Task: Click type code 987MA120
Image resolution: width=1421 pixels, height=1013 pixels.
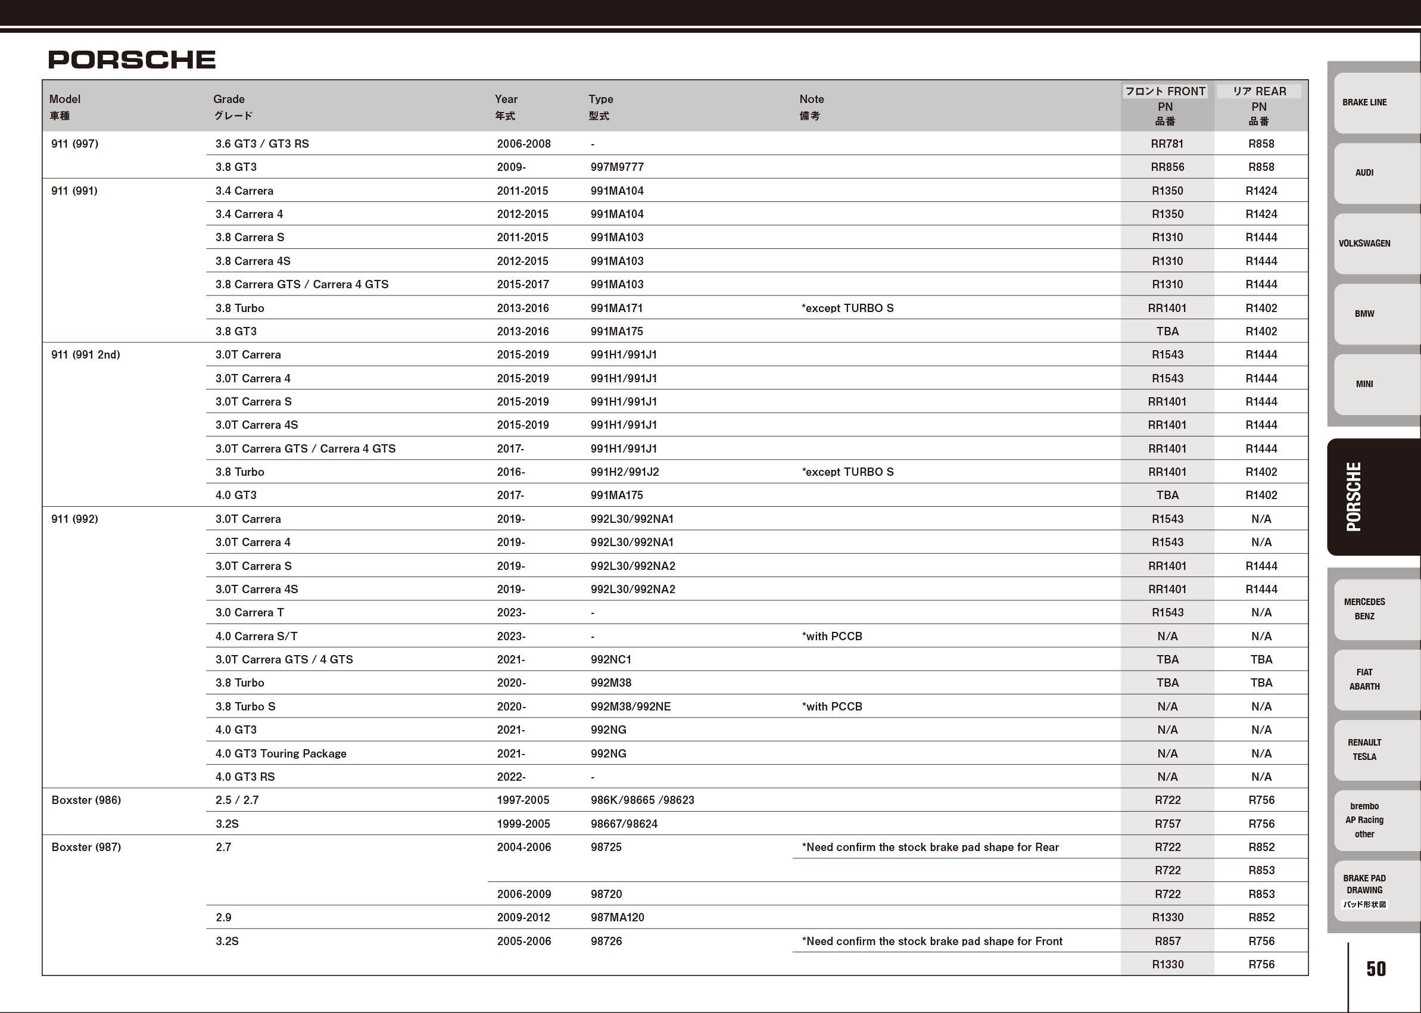Action: point(617,918)
